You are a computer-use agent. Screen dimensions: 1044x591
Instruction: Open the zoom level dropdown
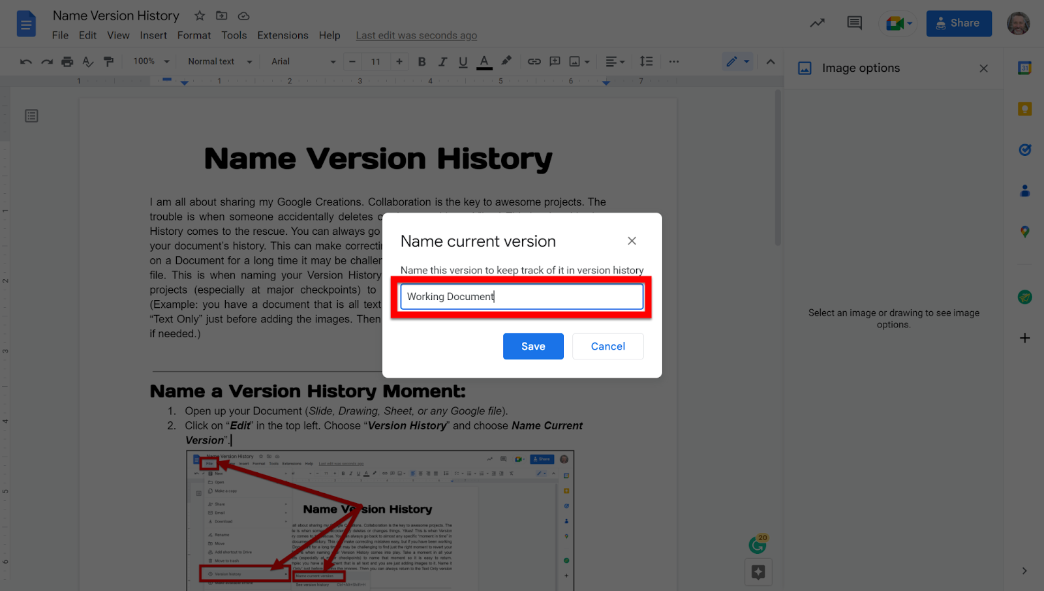pyautogui.click(x=151, y=61)
